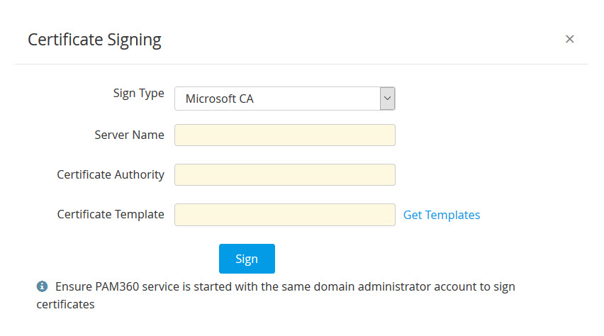Click the Get Templates link
Screen dimensions: 604x336
pos(441,215)
